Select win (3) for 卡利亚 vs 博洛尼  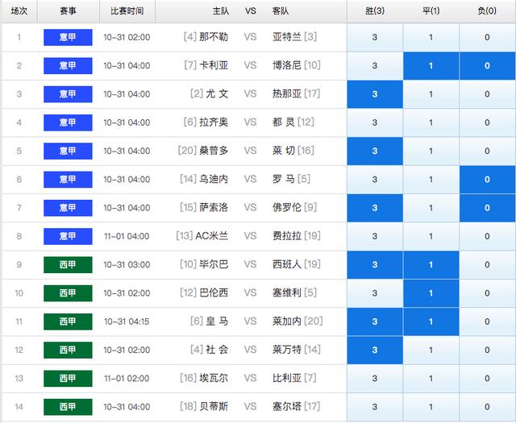point(375,66)
